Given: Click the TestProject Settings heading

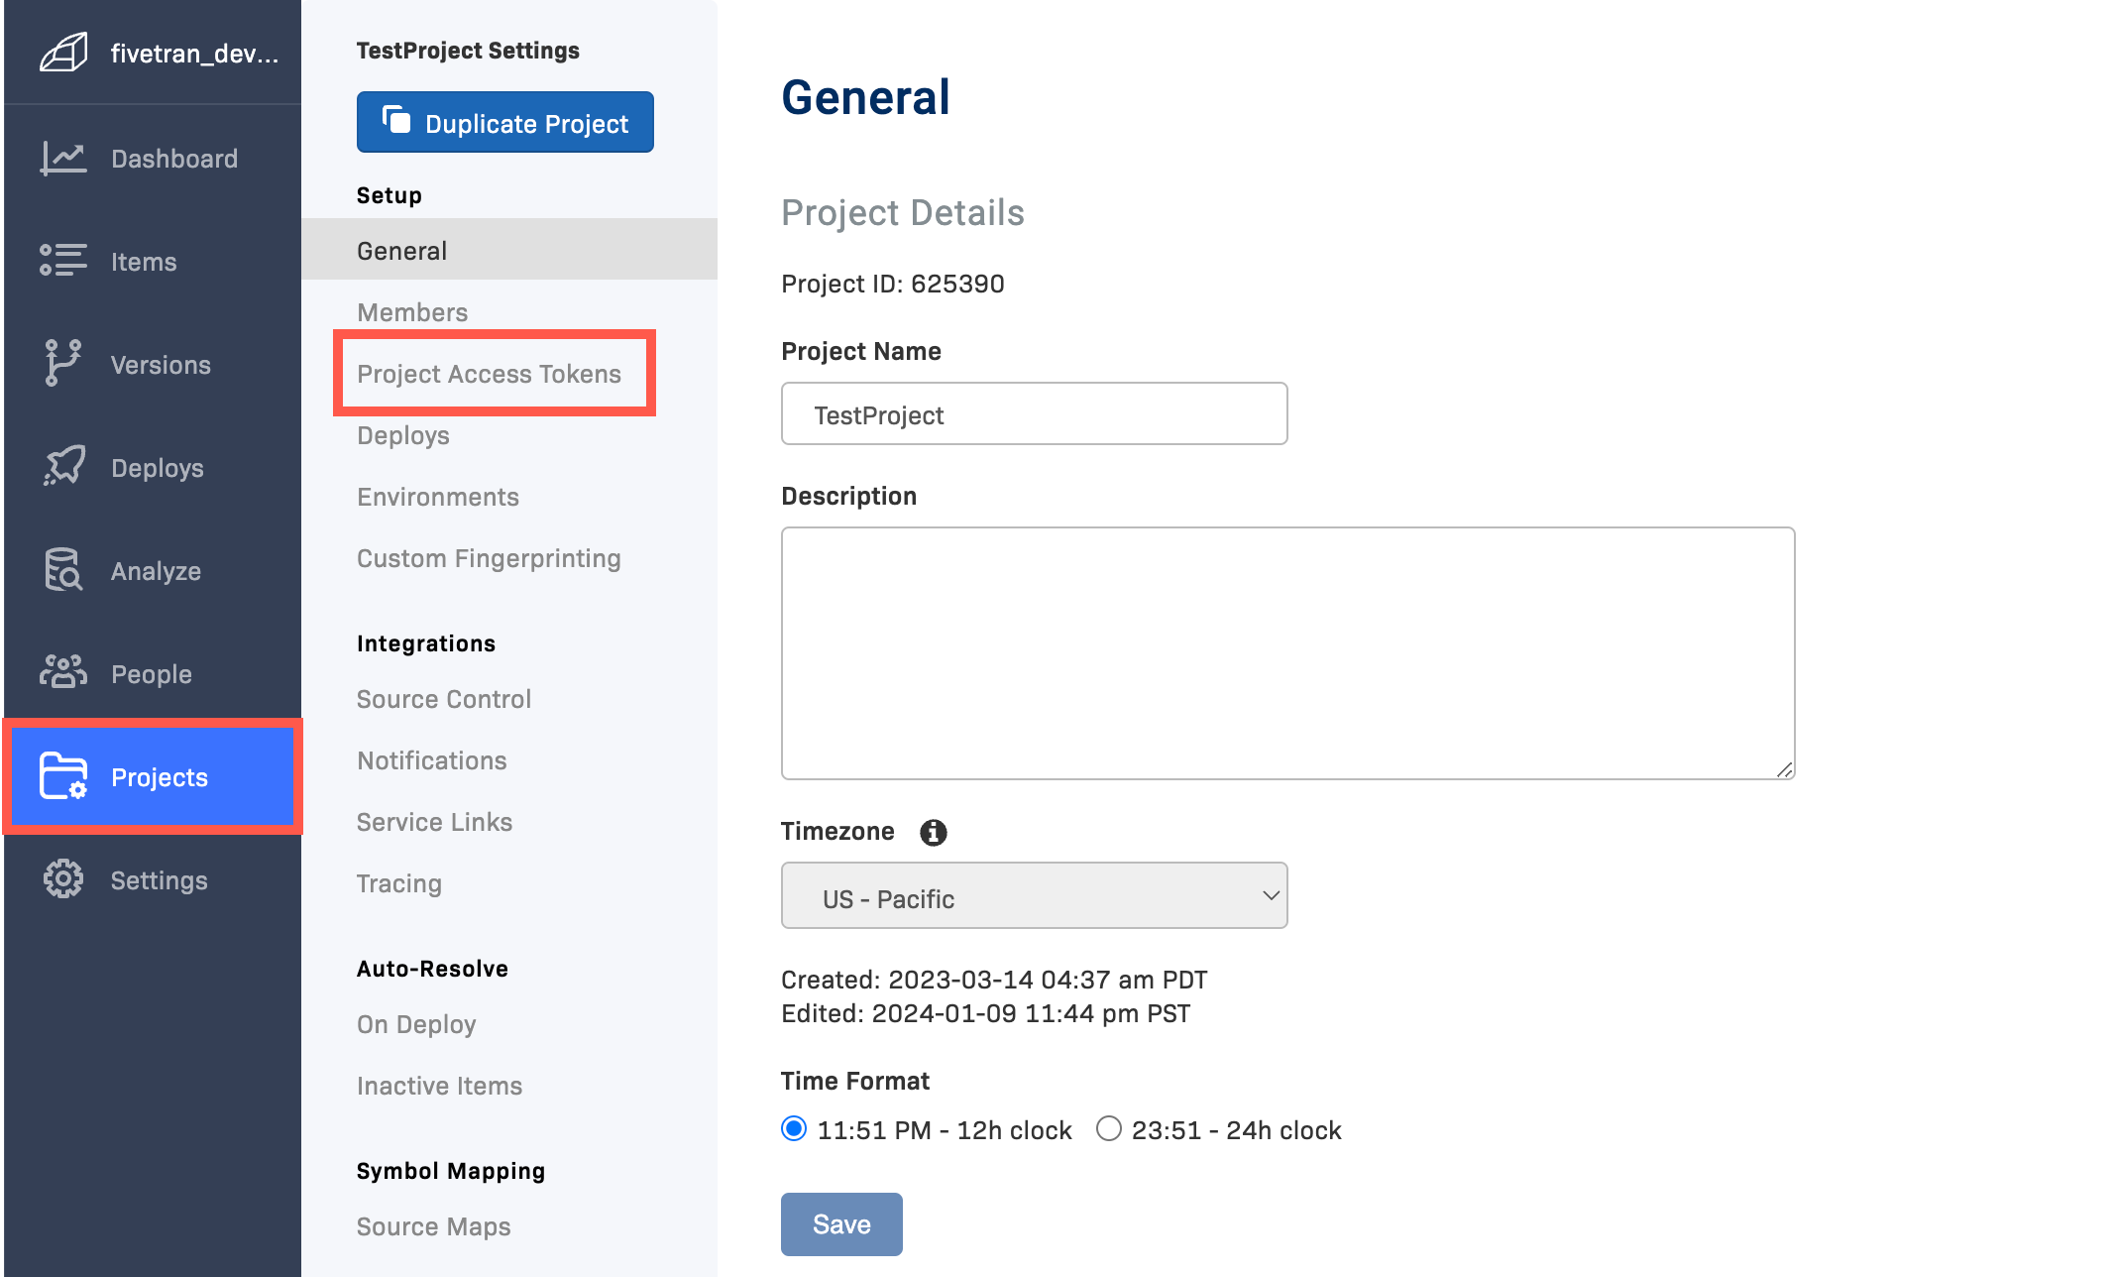Looking at the screenshot, I should click(468, 51).
